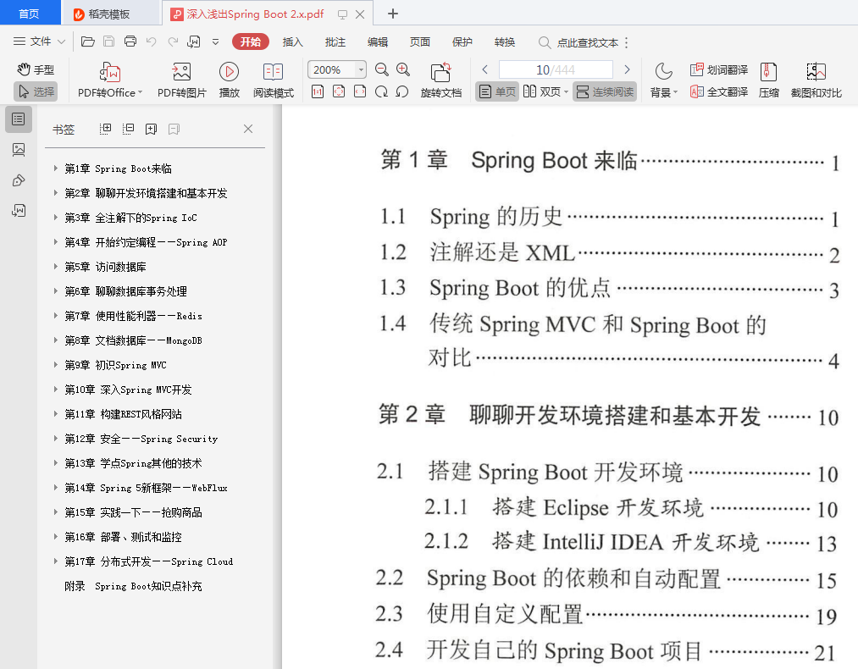Click the fit width icon

click(x=360, y=91)
